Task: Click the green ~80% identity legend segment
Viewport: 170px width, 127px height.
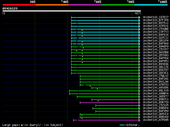Action: (x=118, y=5)
